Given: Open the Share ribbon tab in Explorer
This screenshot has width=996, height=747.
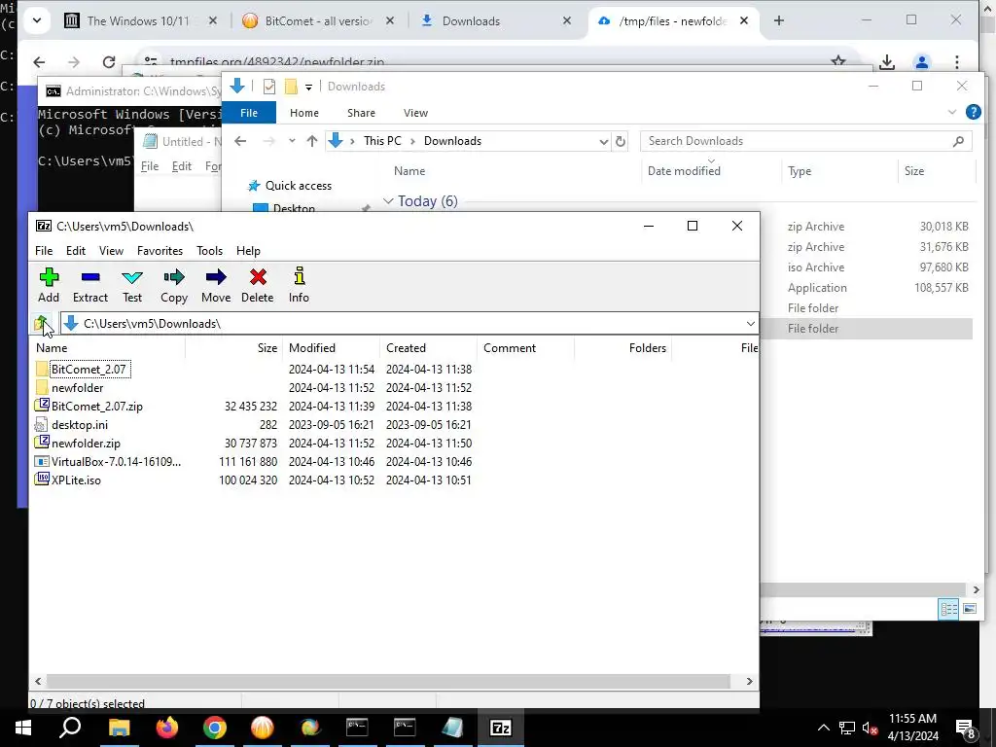Looking at the screenshot, I should (361, 113).
